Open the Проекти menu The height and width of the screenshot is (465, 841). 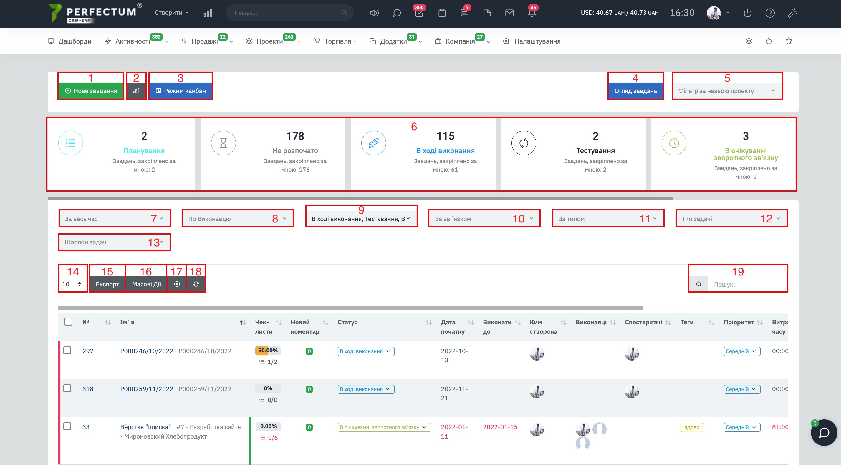tap(269, 41)
